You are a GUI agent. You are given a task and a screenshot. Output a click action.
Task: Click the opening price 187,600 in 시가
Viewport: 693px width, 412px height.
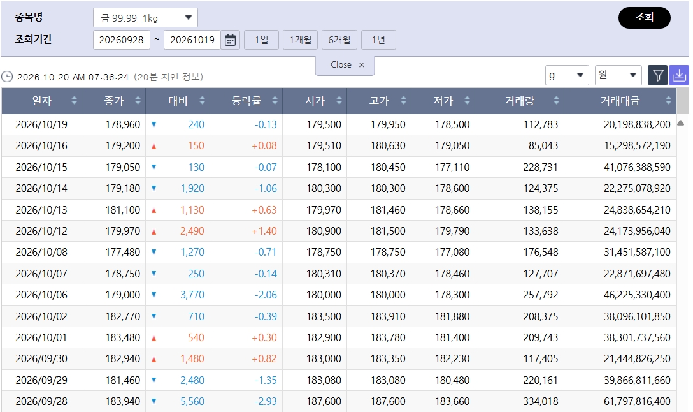click(x=324, y=401)
